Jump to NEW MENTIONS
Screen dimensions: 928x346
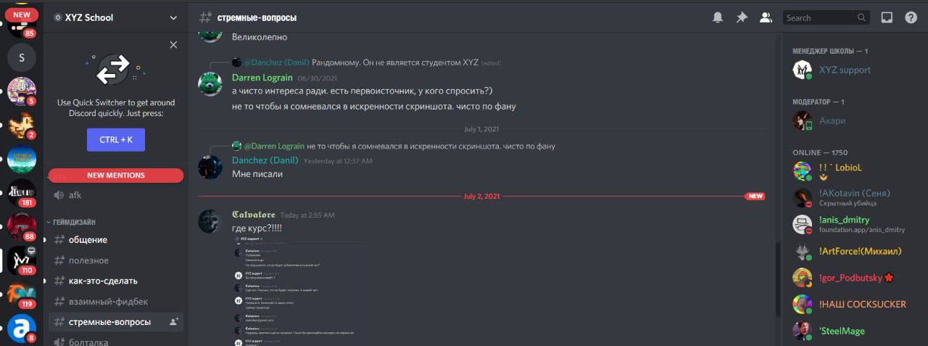click(116, 176)
